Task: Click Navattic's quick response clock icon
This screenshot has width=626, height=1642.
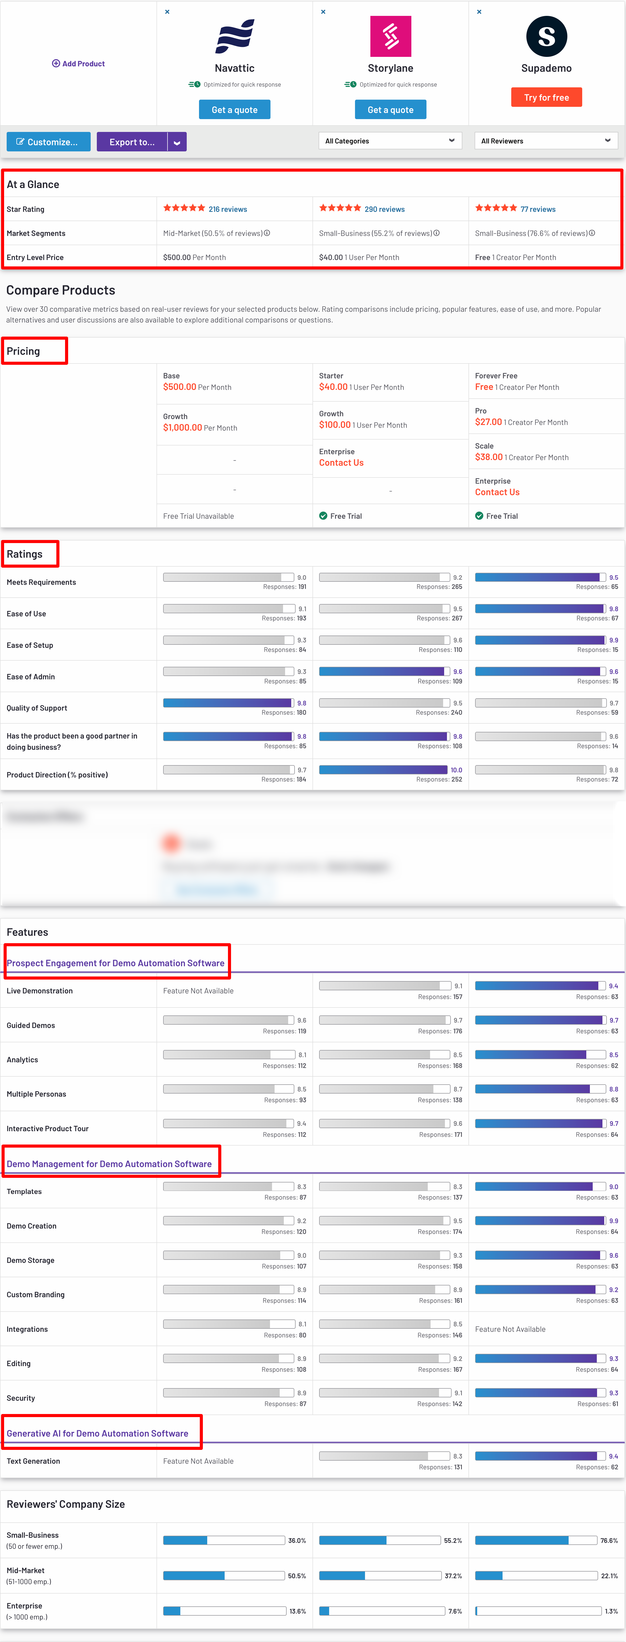Action: [x=194, y=84]
